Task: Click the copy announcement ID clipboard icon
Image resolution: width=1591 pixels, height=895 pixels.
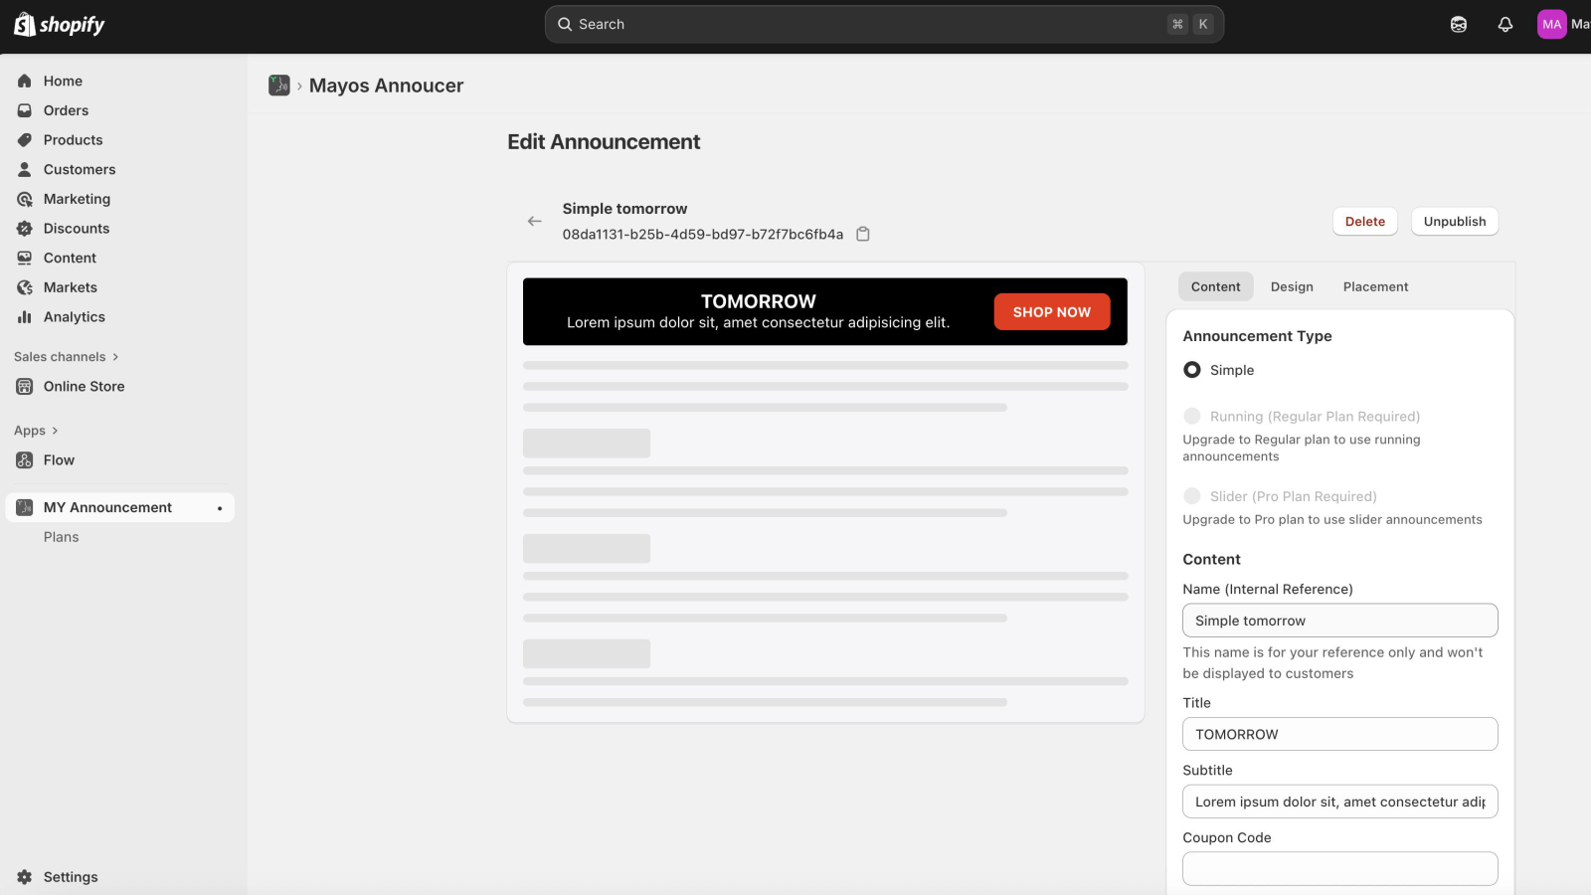Action: click(863, 235)
